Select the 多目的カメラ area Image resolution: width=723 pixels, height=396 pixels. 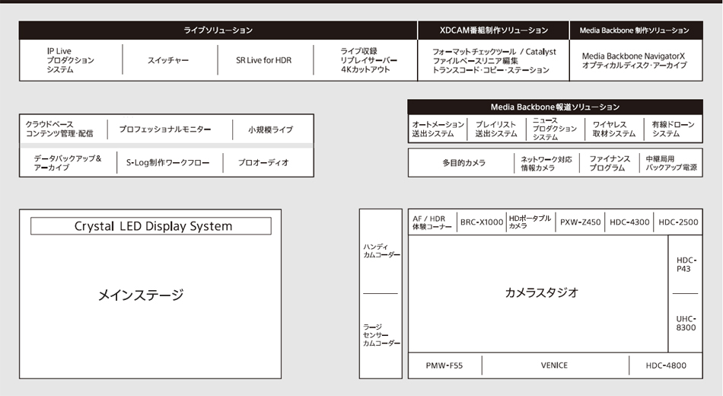[463, 163]
